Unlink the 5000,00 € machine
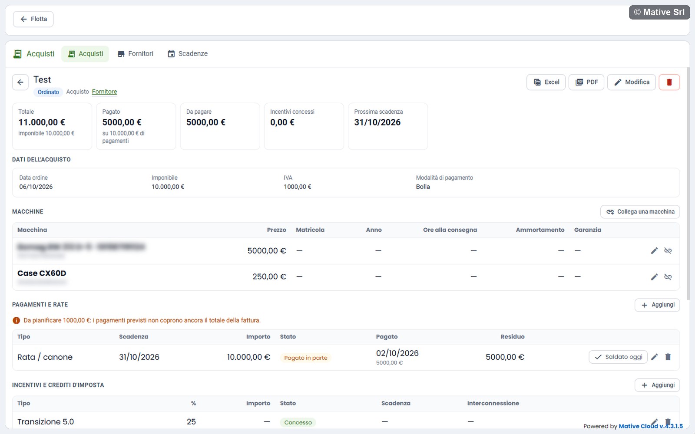This screenshot has height=434, width=695. (668, 250)
